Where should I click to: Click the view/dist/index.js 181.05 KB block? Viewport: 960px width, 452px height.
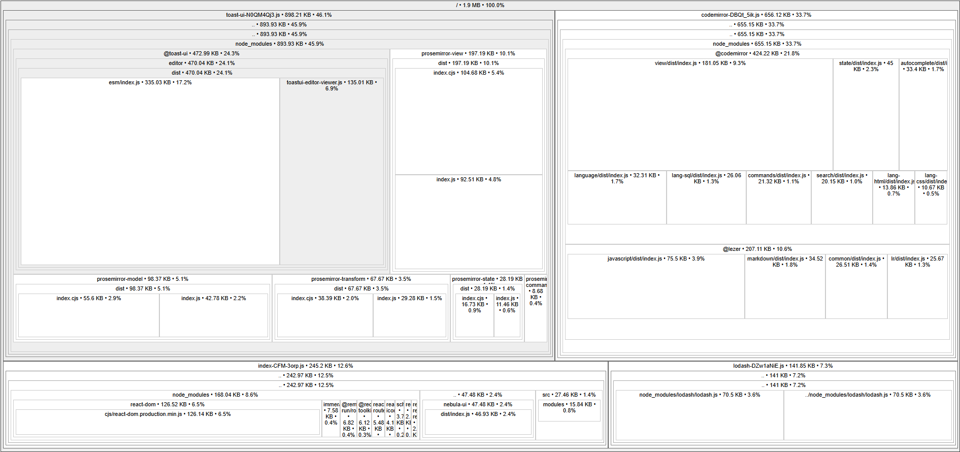(x=700, y=115)
